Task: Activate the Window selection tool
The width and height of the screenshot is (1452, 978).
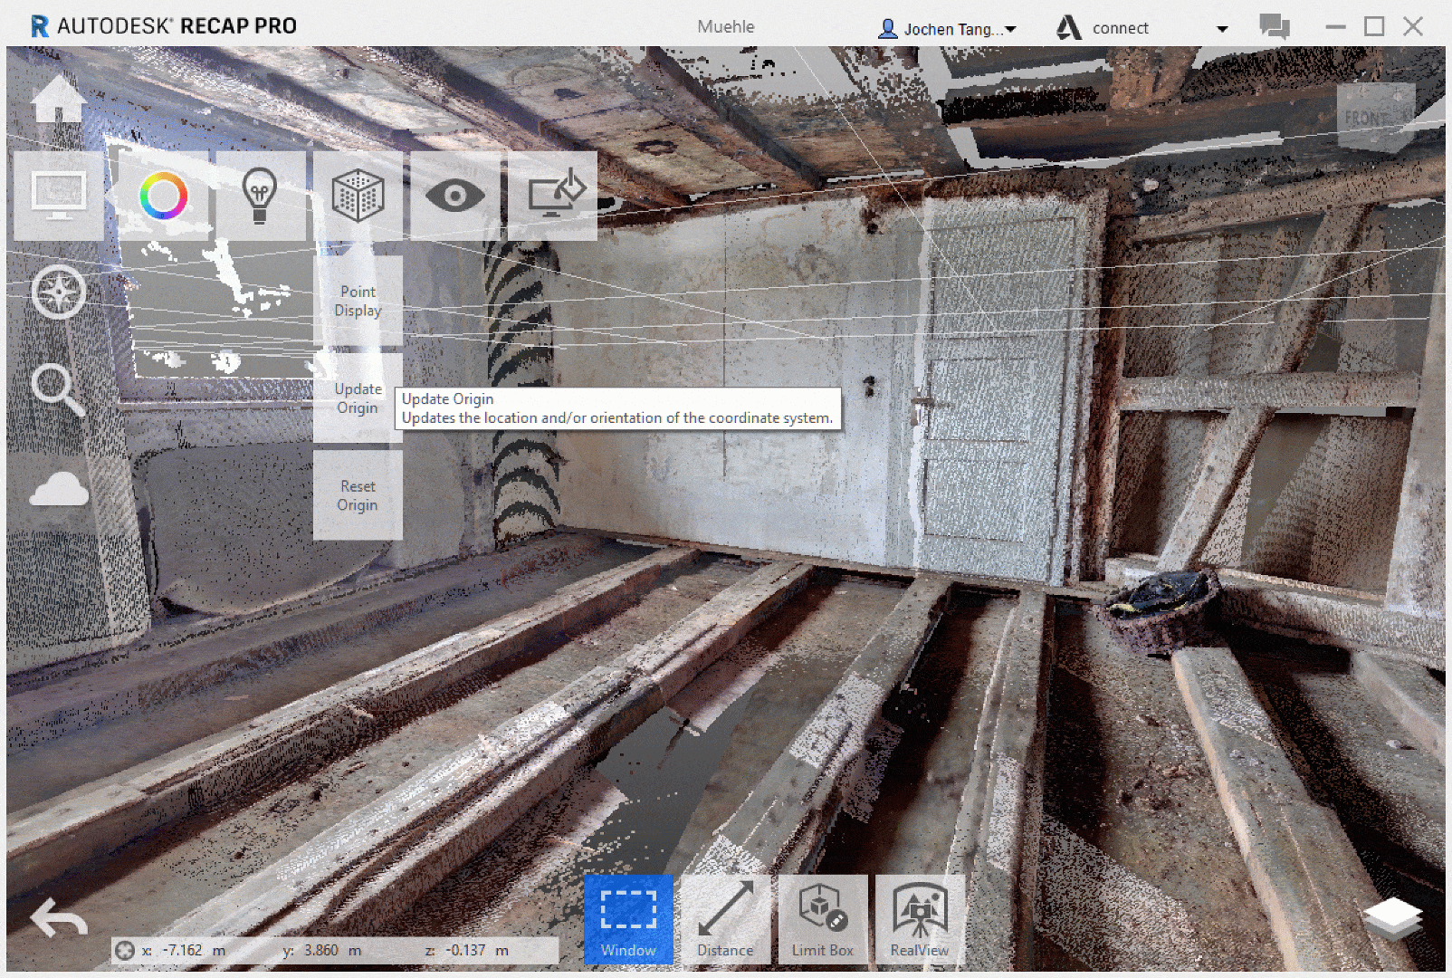Action: click(628, 919)
